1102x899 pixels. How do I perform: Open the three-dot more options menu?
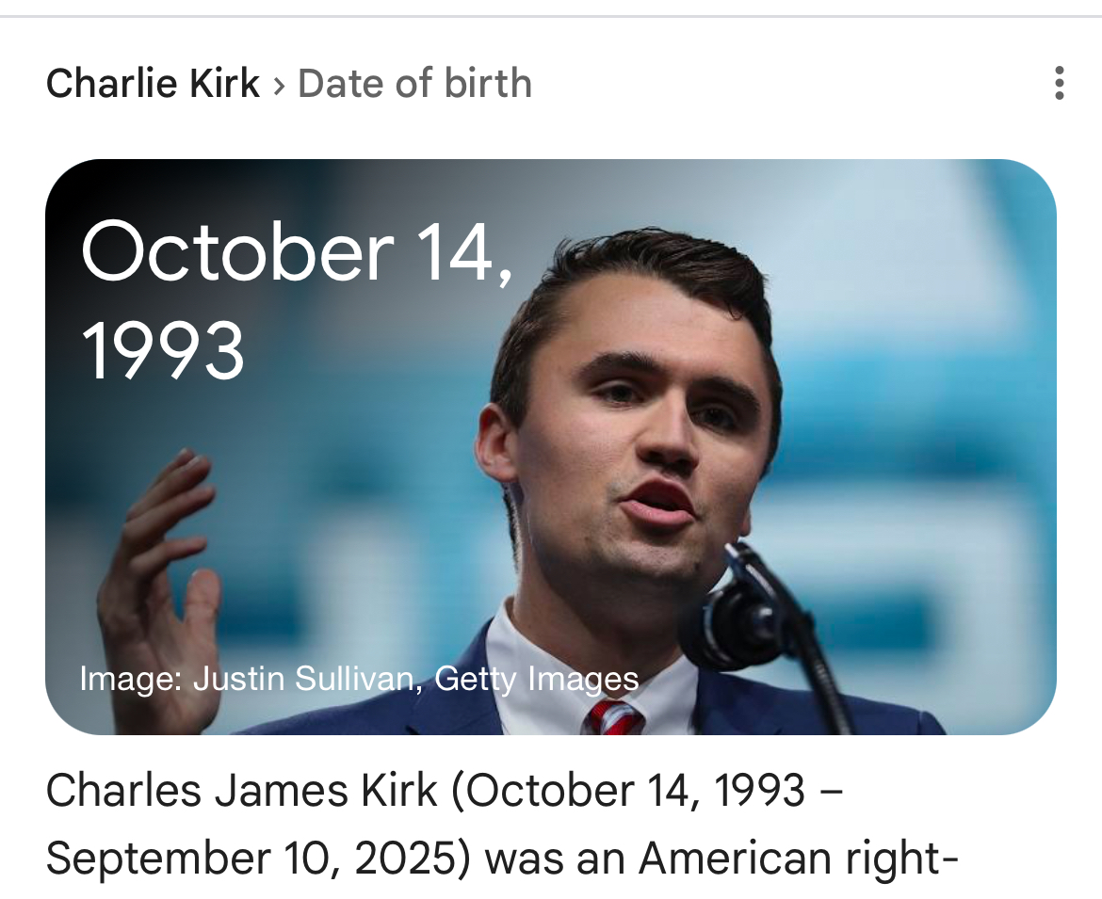[x=1059, y=84]
